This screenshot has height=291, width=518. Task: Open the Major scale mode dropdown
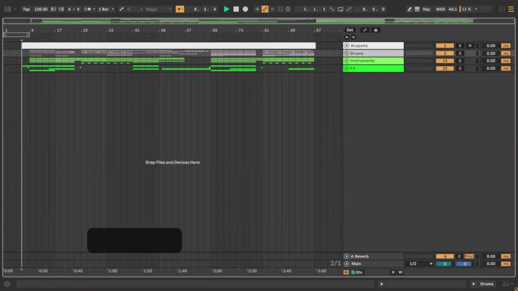click(x=158, y=9)
